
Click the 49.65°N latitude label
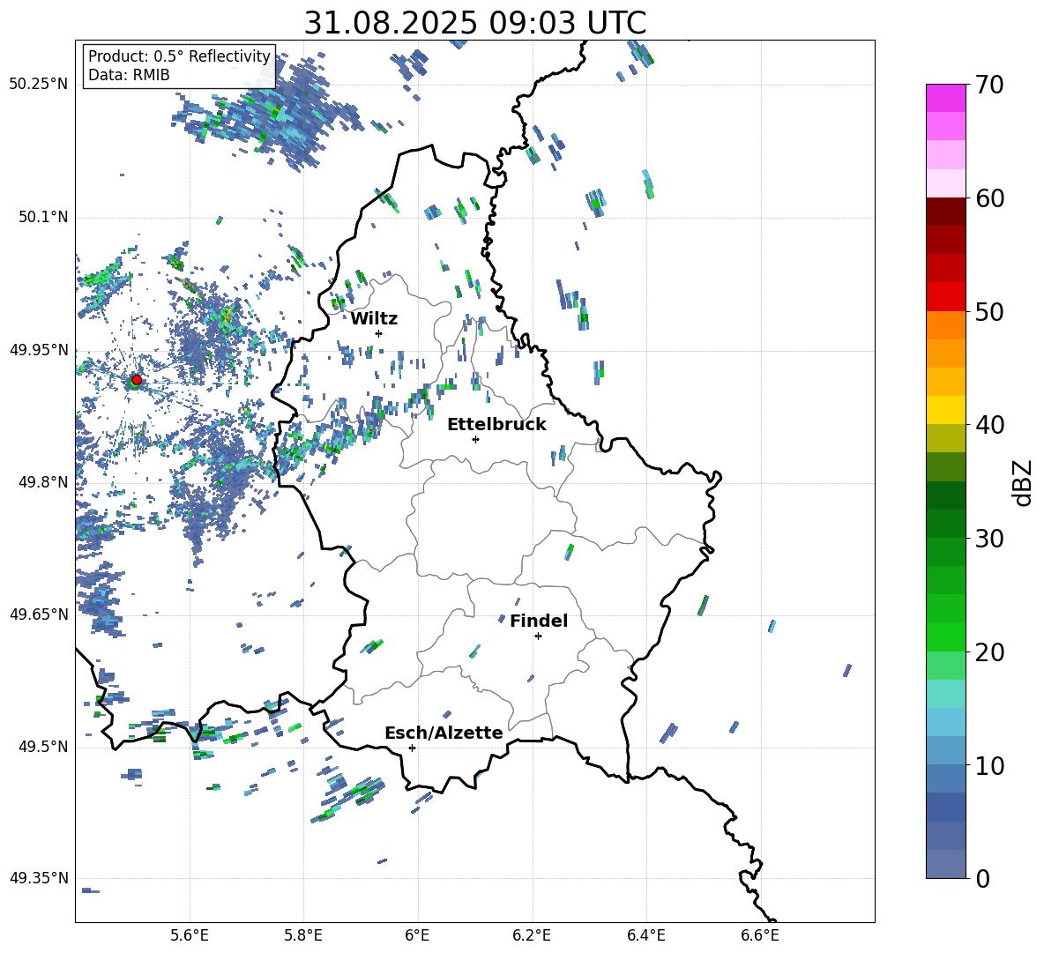click(39, 614)
